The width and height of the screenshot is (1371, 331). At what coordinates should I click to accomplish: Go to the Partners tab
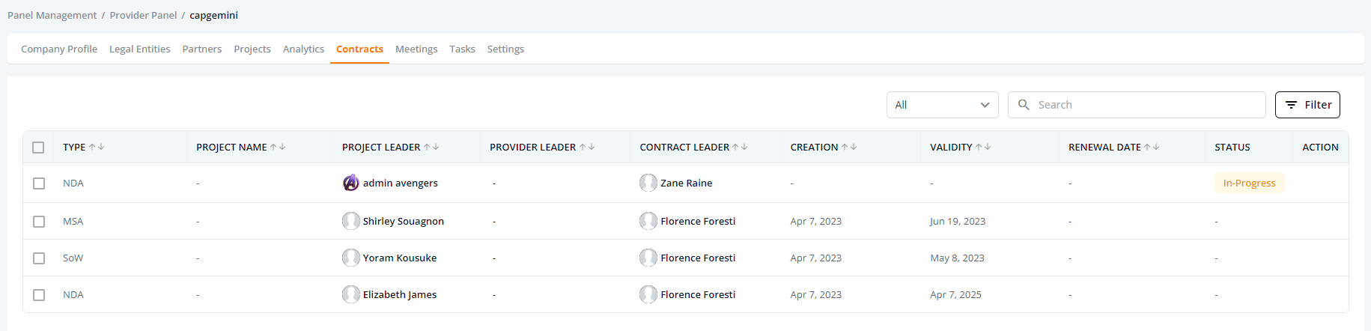pyautogui.click(x=202, y=49)
